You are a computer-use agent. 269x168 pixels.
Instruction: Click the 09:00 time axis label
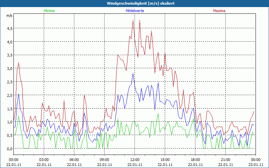105,160
